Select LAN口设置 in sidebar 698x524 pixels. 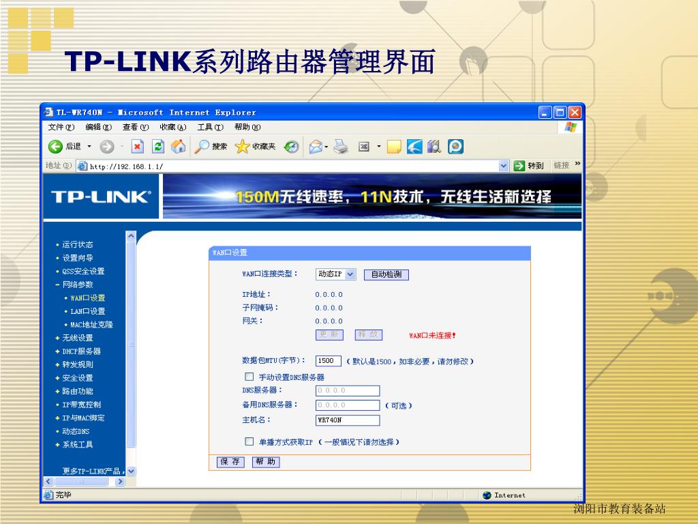click(x=88, y=311)
